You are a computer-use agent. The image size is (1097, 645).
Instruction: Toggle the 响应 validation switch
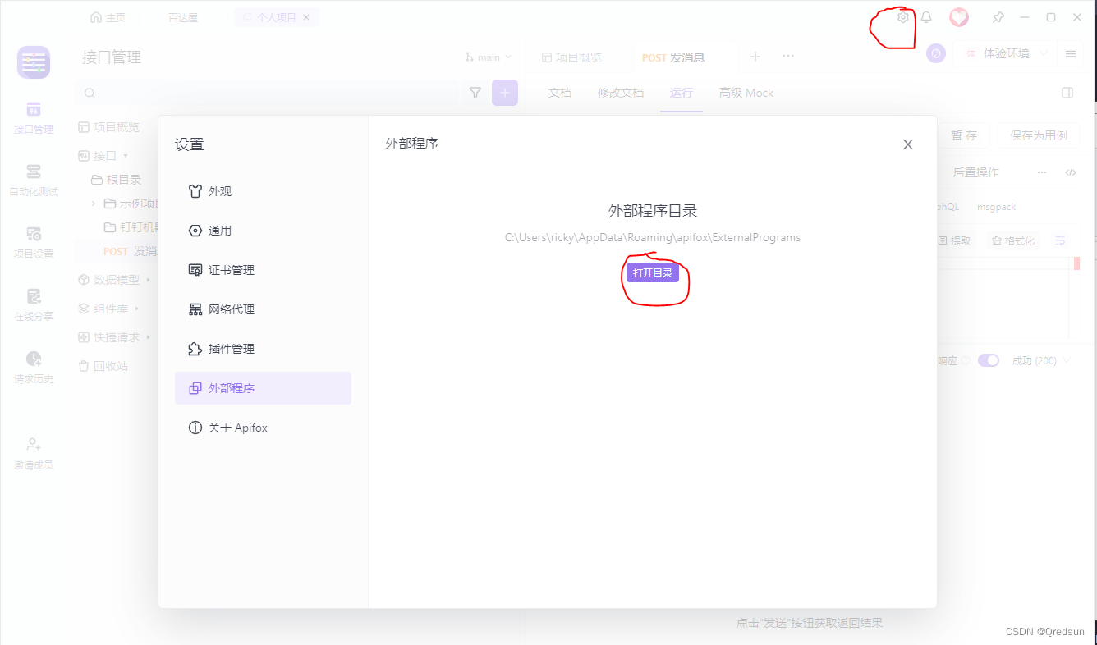point(989,360)
